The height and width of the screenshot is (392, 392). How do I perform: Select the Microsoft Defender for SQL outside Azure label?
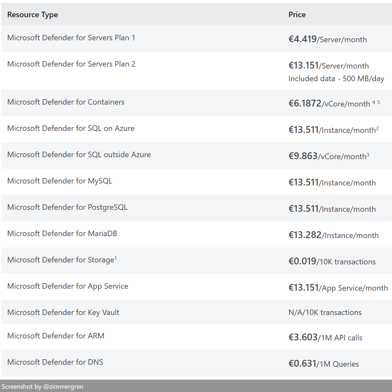[x=79, y=155]
